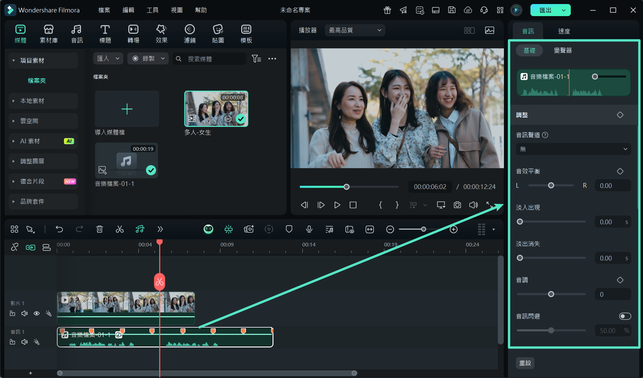Open the 錄製 record dropdown
The image size is (643, 378).
pyautogui.click(x=148, y=58)
